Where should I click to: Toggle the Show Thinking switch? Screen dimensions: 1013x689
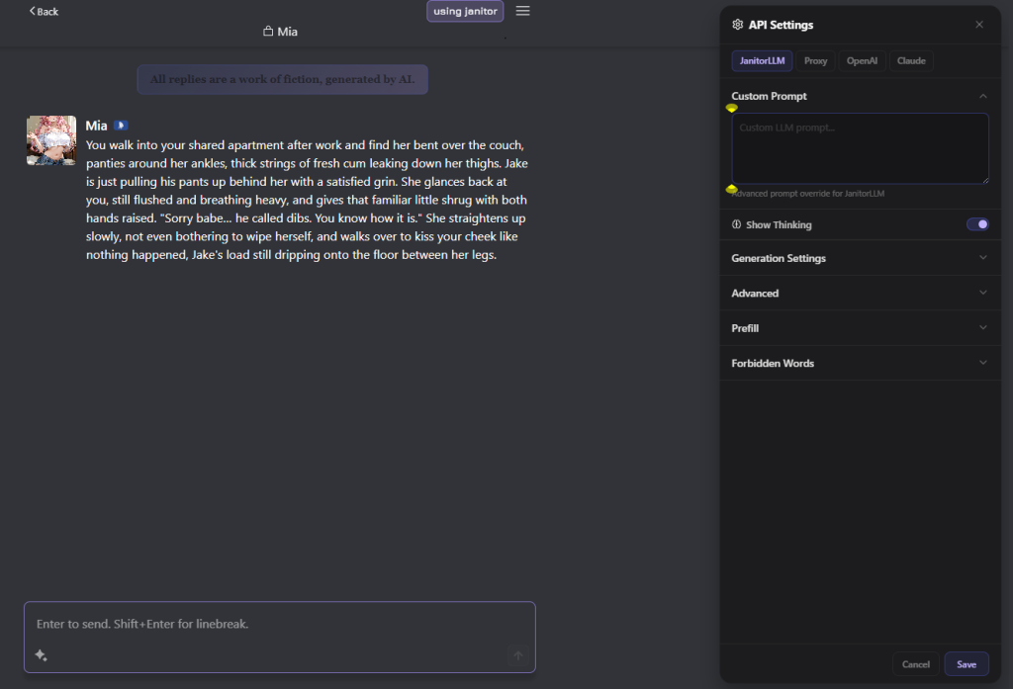tap(976, 224)
